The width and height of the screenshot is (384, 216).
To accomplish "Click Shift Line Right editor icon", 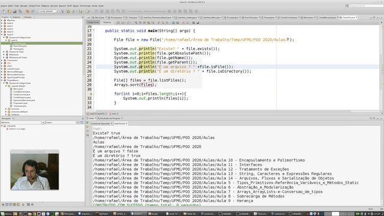I will 178,23.
